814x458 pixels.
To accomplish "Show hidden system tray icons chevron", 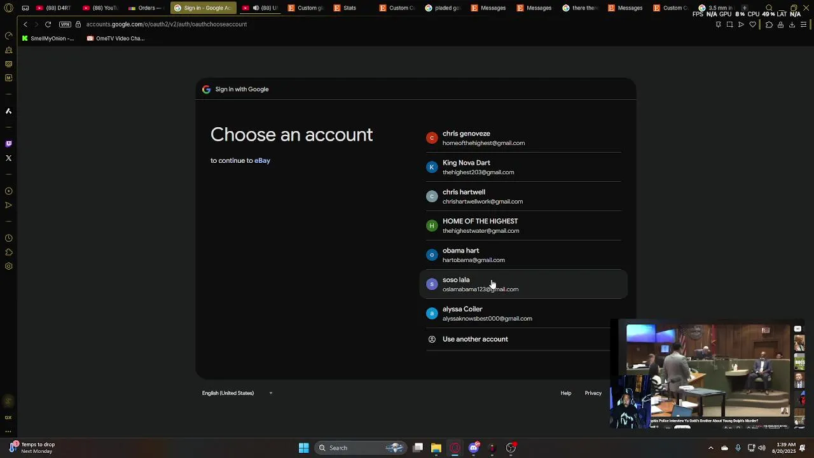I will click(x=711, y=448).
